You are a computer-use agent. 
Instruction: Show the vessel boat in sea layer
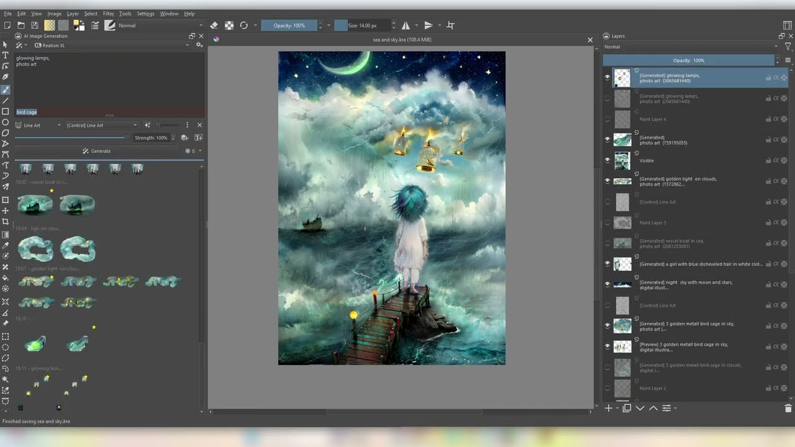[x=607, y=243]
